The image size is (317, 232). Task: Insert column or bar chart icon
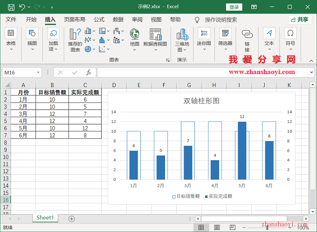[88, 31]
